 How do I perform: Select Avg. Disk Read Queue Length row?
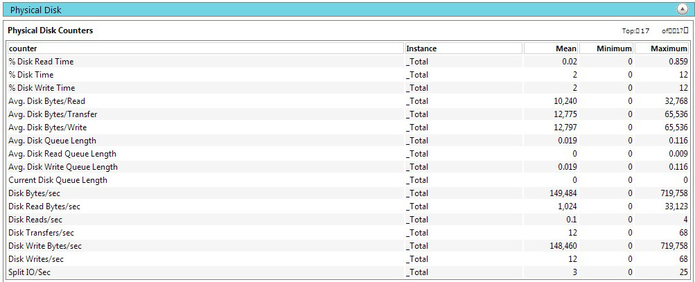pyautogui.click(x=348, y=153)
